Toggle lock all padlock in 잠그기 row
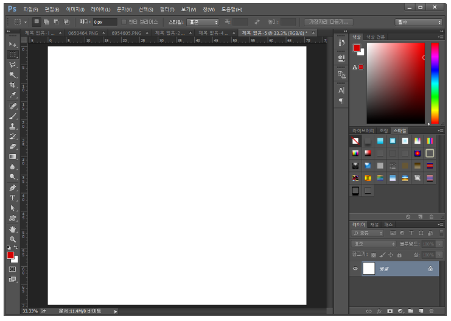 399,255
